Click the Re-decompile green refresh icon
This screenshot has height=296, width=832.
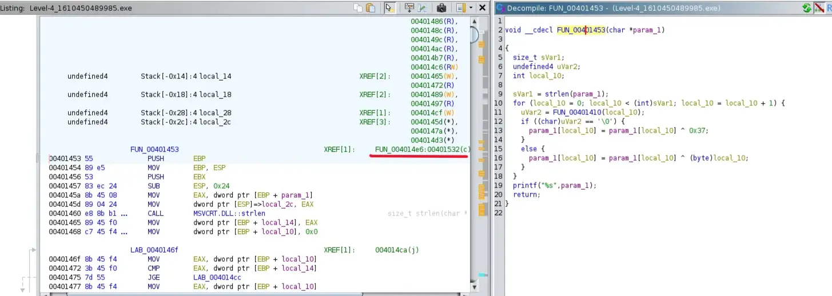click(806, 8)
